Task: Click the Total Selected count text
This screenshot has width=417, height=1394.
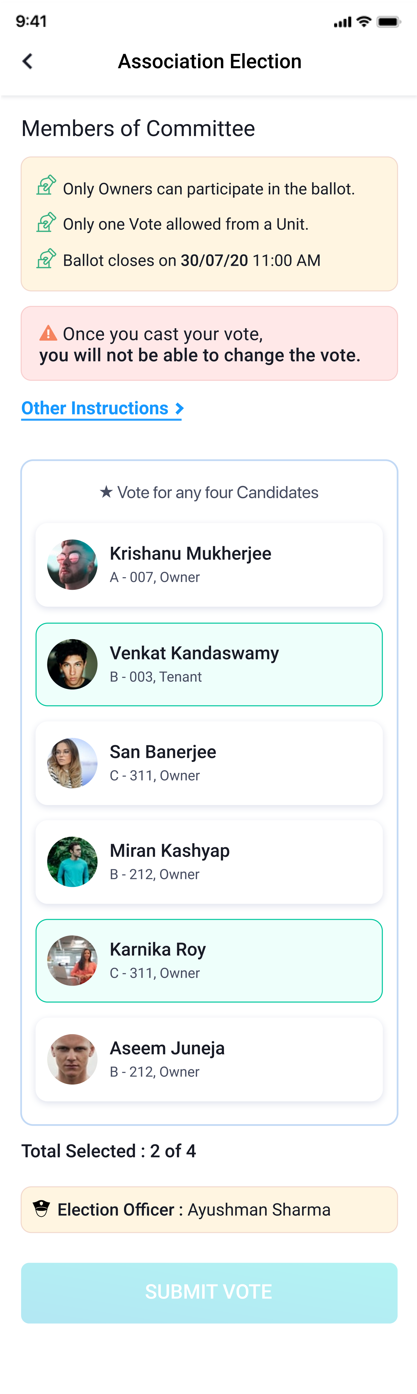Action: 108,1150
